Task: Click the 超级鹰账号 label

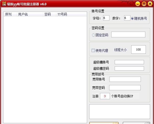Action: point(101,62)
